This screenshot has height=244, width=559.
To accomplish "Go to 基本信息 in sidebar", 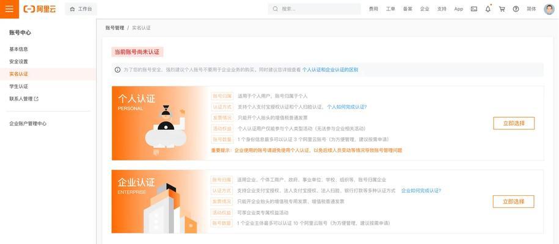I will (18, 49).
